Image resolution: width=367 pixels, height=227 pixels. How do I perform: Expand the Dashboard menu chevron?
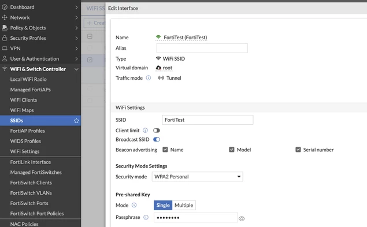click(76, 8)
